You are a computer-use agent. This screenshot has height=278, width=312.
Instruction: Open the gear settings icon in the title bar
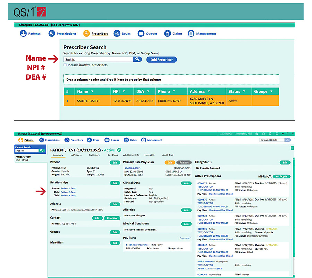(270, 134)
